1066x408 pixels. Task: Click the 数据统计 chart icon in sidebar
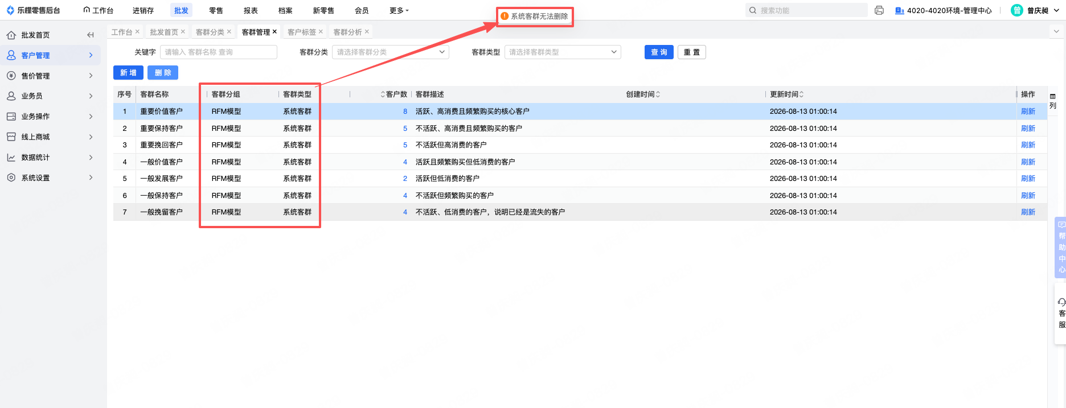[11, 157]
